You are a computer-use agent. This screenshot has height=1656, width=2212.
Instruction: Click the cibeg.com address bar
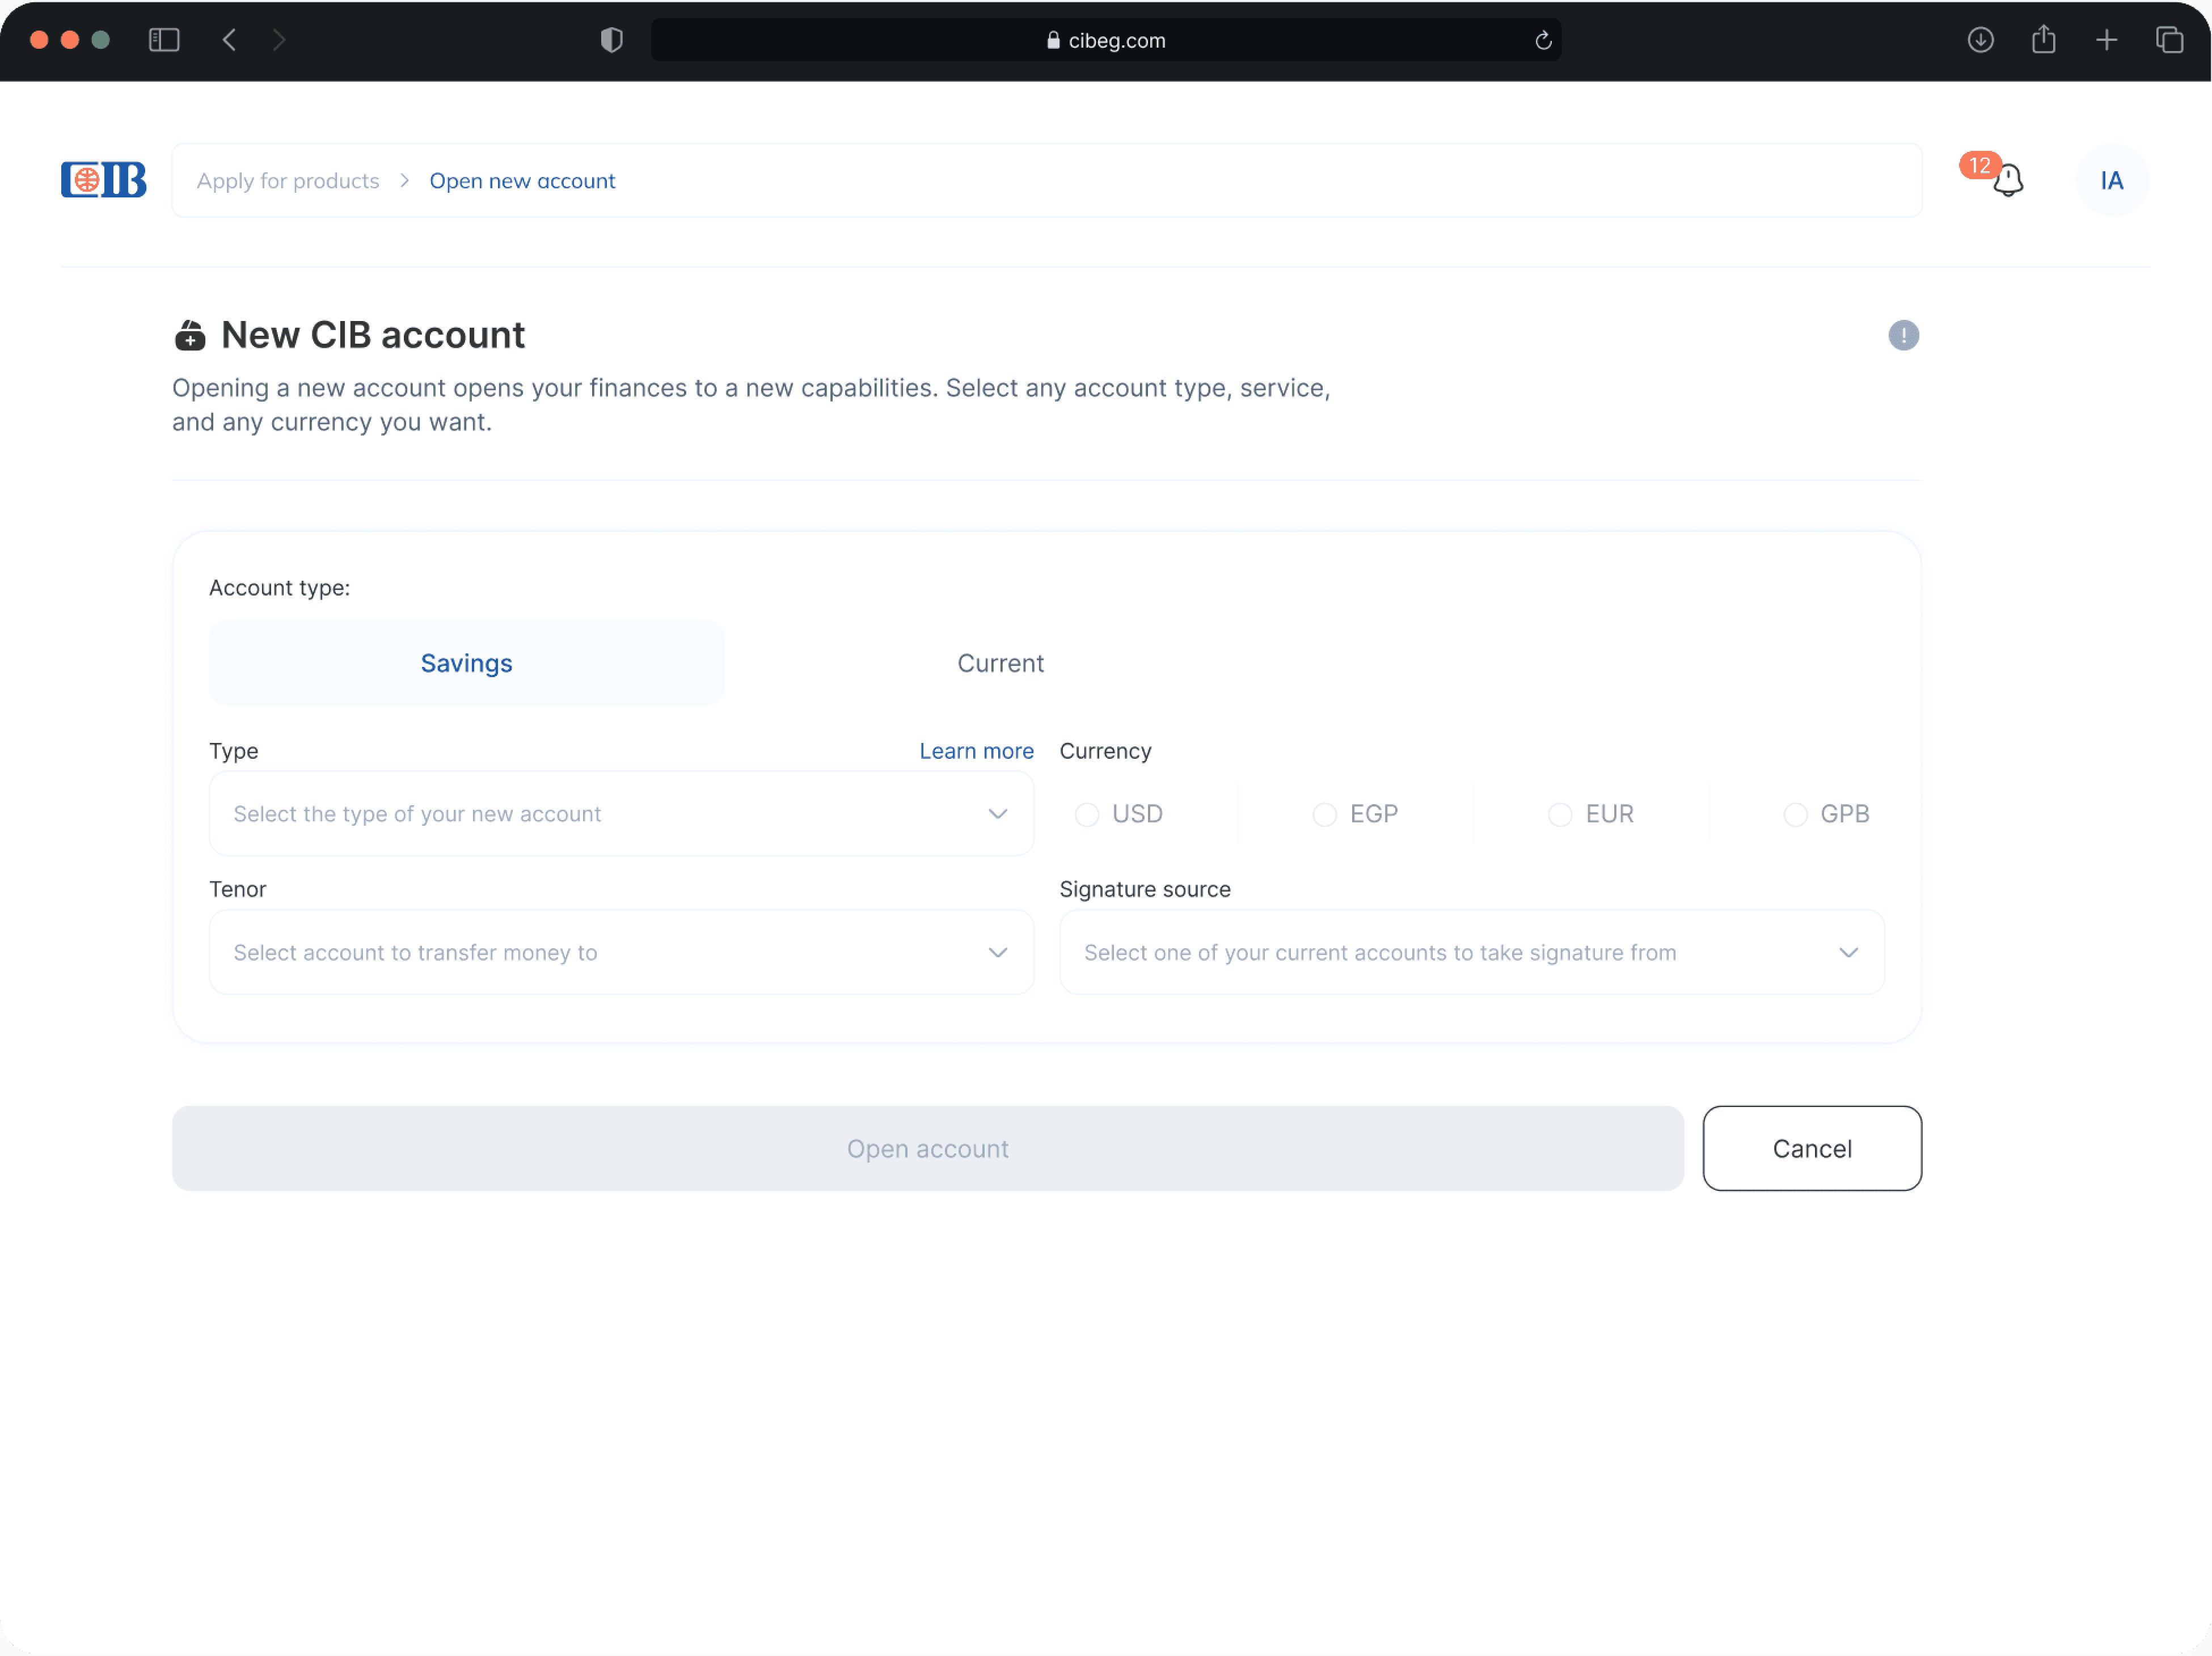1105,40
